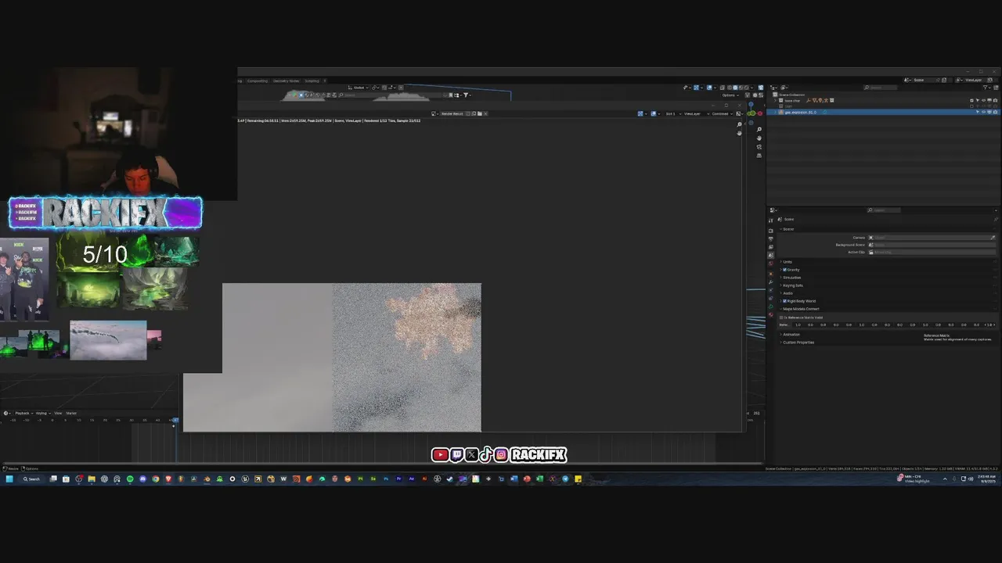Click the eyedropper beside Camera field
The width and height of the screenshot is (1002, 563).
(x=993, y=238)
